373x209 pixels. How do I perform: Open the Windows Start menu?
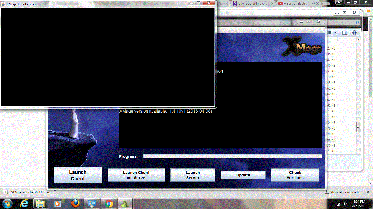(7, 204)
